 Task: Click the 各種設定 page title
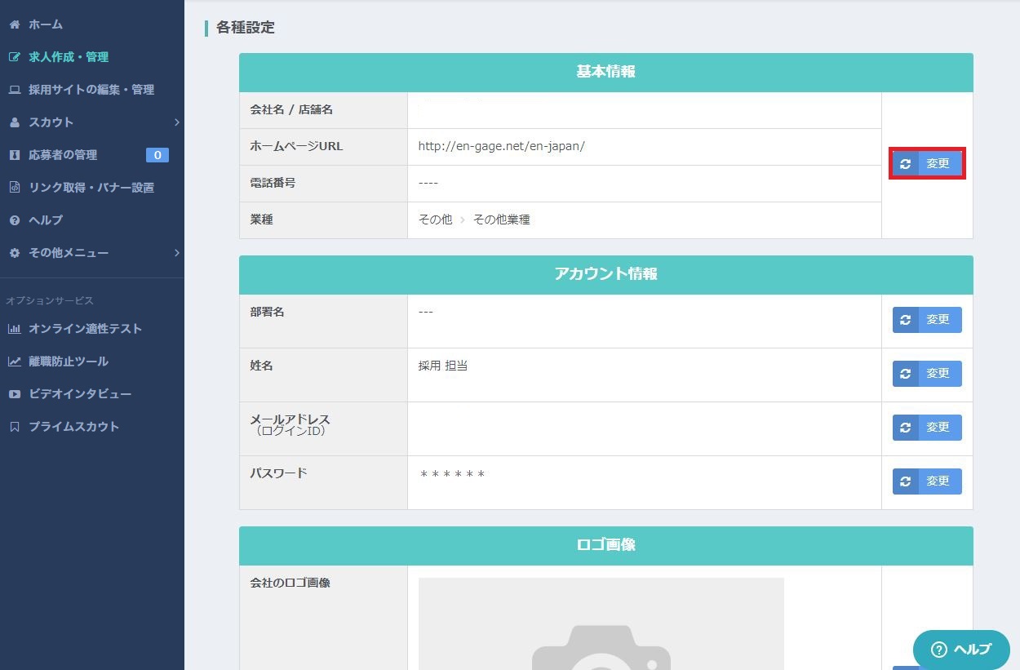click(246, 28)
